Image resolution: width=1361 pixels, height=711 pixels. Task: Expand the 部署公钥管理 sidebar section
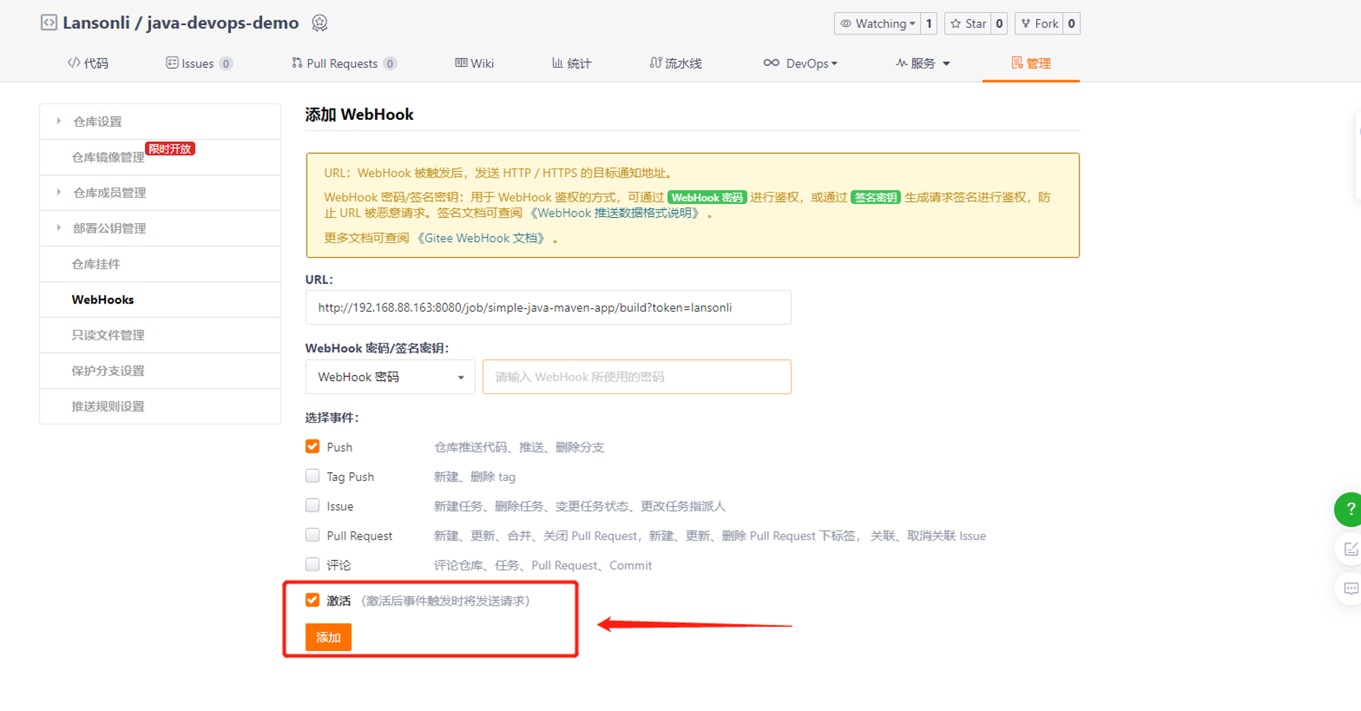click(161, 229)
